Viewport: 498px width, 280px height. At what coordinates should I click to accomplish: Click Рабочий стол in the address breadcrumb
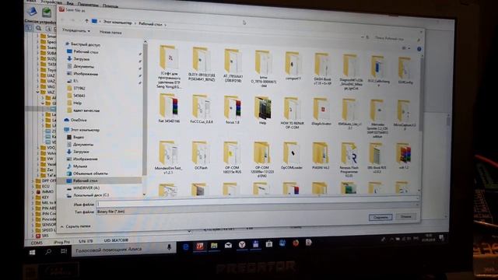150,24
